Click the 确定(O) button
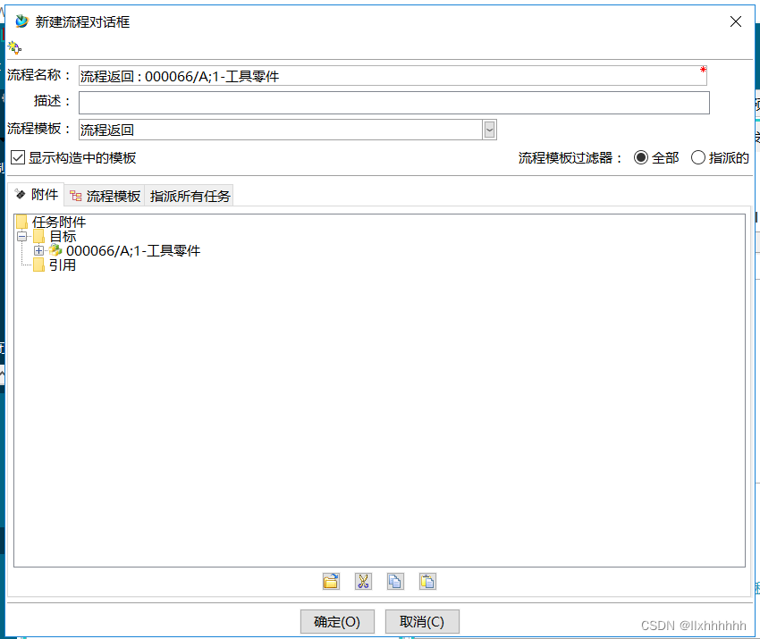 pyautogui.click(x=337, y=621)
